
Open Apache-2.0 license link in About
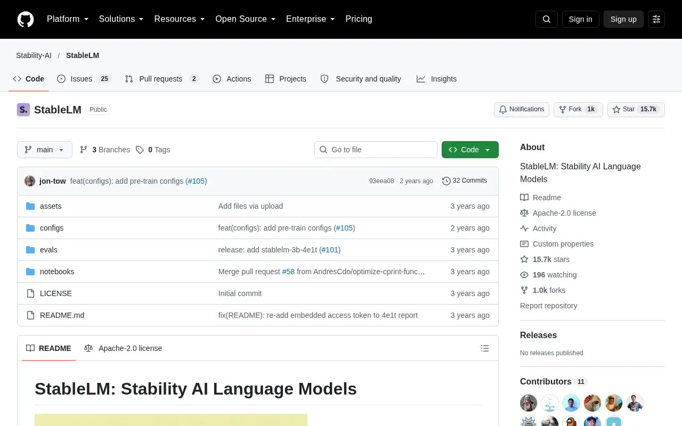click(x=558, y=213)
